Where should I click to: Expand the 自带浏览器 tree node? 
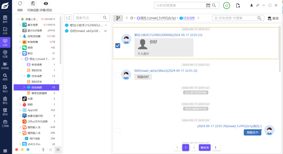20,36
